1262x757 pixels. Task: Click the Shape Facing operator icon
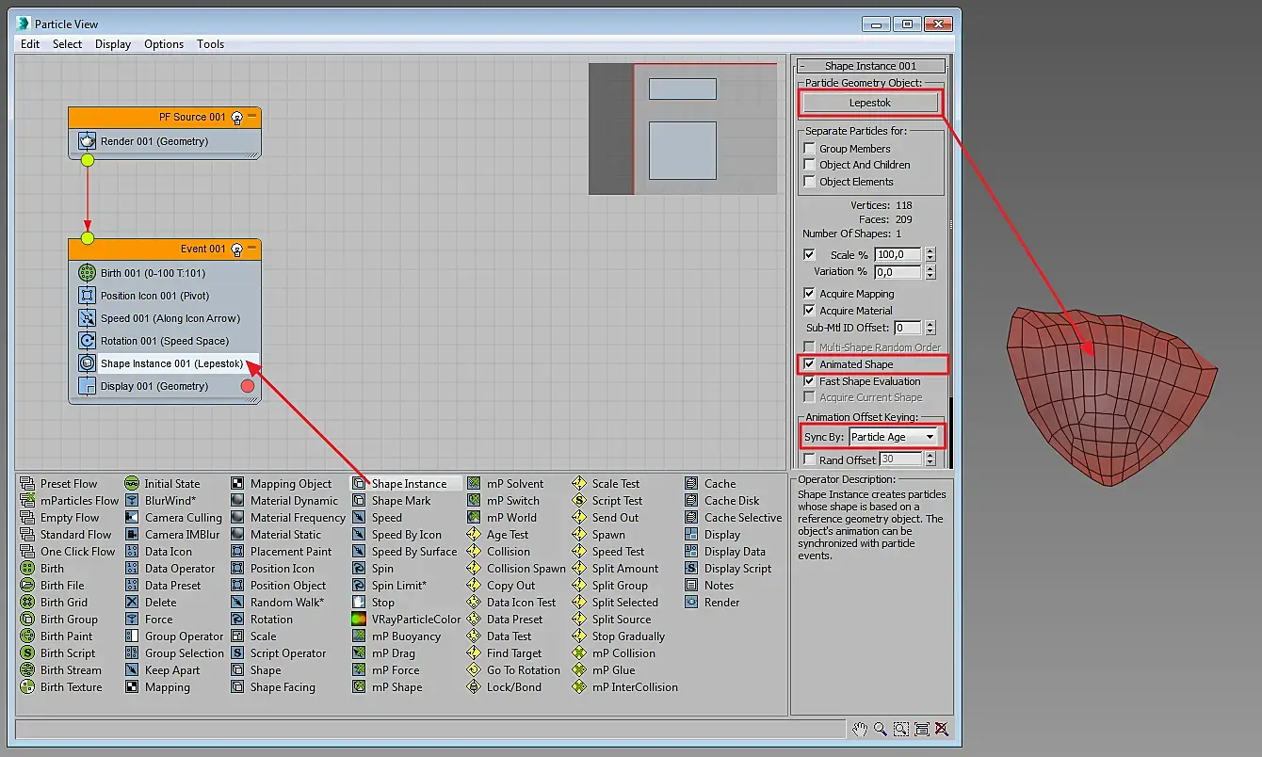[237, 687]
